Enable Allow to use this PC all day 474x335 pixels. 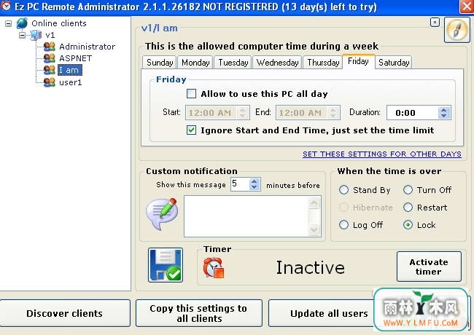[191, 93]
